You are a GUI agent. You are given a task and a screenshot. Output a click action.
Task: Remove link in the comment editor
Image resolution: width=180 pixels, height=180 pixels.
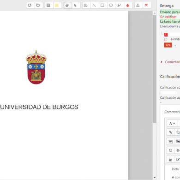click(x=178, y=132)
